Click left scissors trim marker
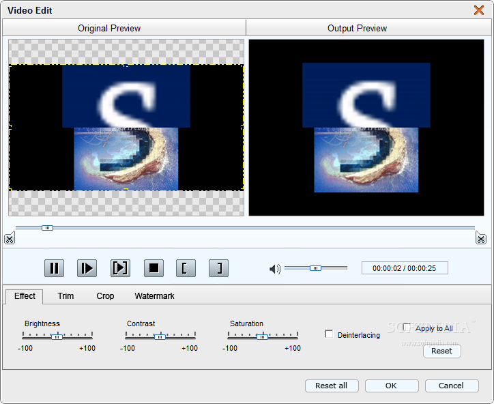 pyautogui.click(x=10, y=238)
